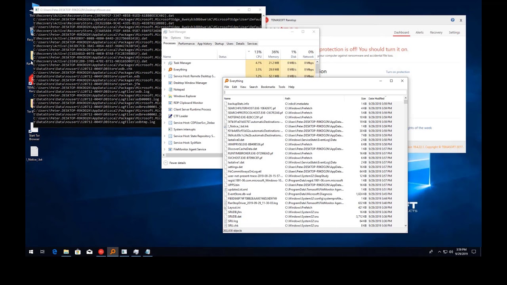The width and height of the screenshot is (507, 285).
Task: Select Layout.ini in Everything results
Action: 234,207
